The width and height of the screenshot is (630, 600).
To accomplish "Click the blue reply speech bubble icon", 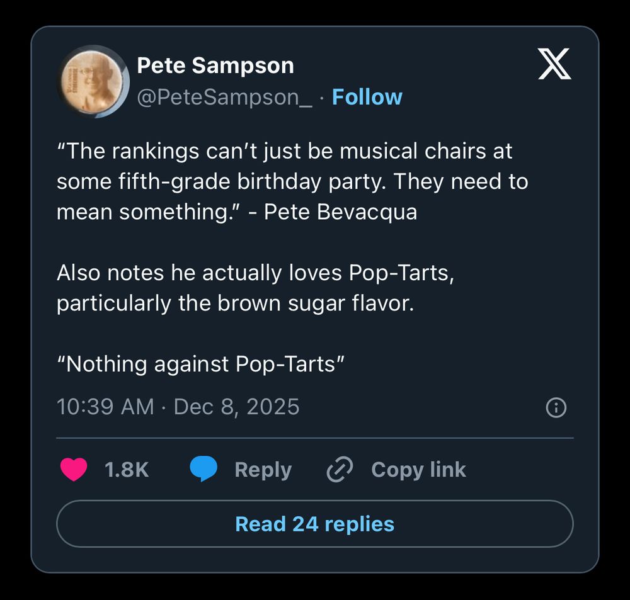I will 203,470.
